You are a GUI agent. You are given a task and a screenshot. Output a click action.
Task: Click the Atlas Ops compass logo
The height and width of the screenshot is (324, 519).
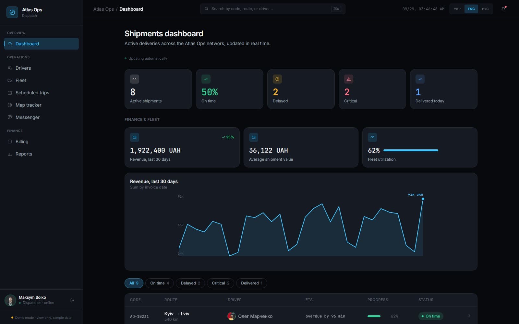click(x=12, y=12)
